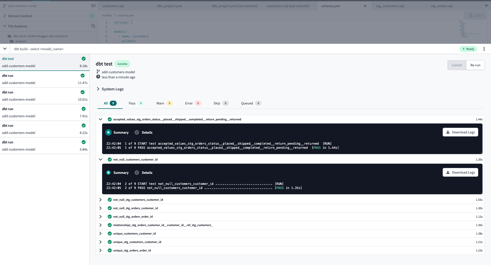Expand unique_customers_customer_id row
Image resolution: width=491 pixels, height=265 pixels.
[x=101, y=234]
